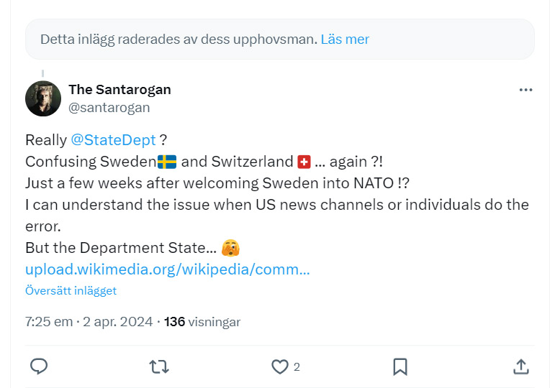Viewport: 560px width, 388px height.
Task: Click The Santarogan's profile avatar
Action: (43, 98)
